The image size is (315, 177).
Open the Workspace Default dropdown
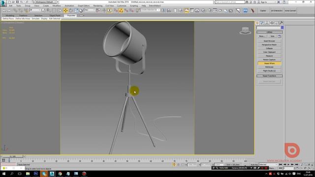pyautogui.click(x=46, y=2)
